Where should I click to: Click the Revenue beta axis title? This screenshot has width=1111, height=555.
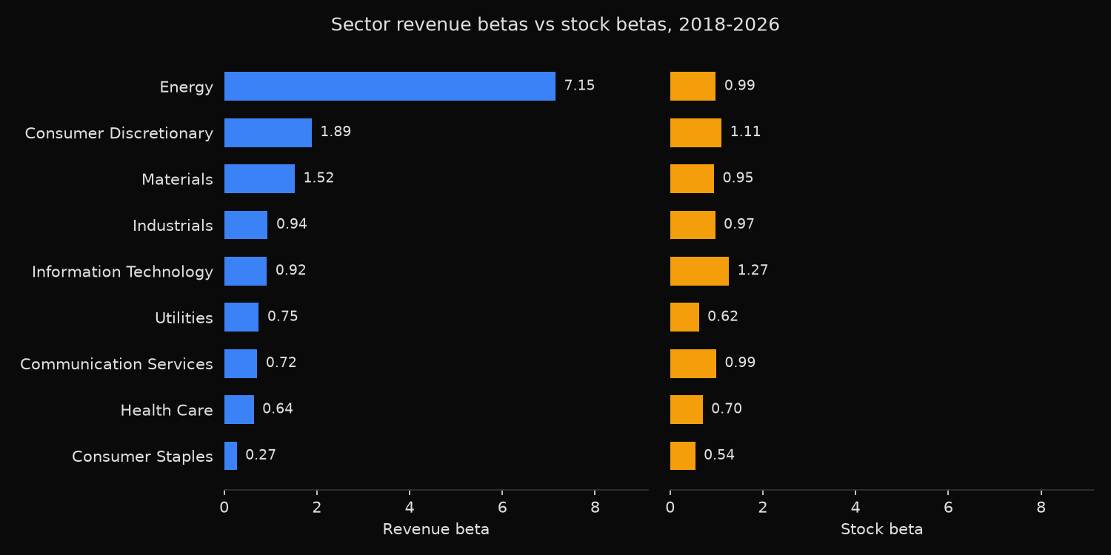[436, 530]
